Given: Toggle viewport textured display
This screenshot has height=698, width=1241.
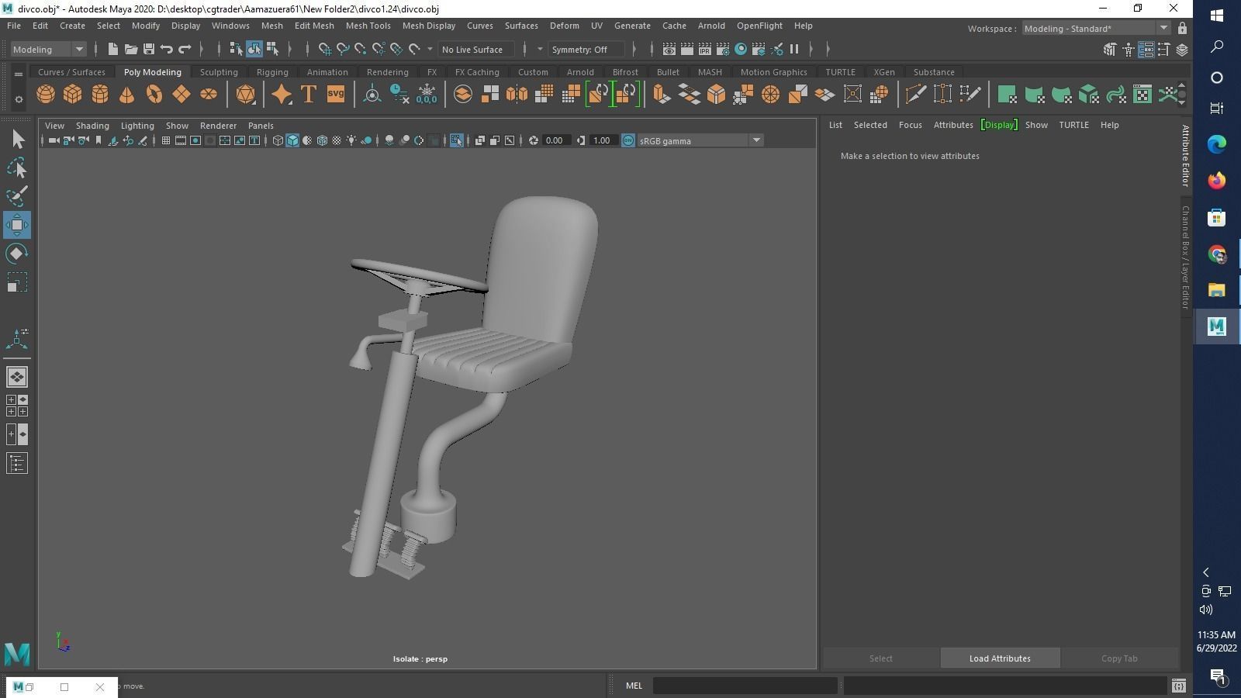Looking at the screenshot, I should 337,140.
